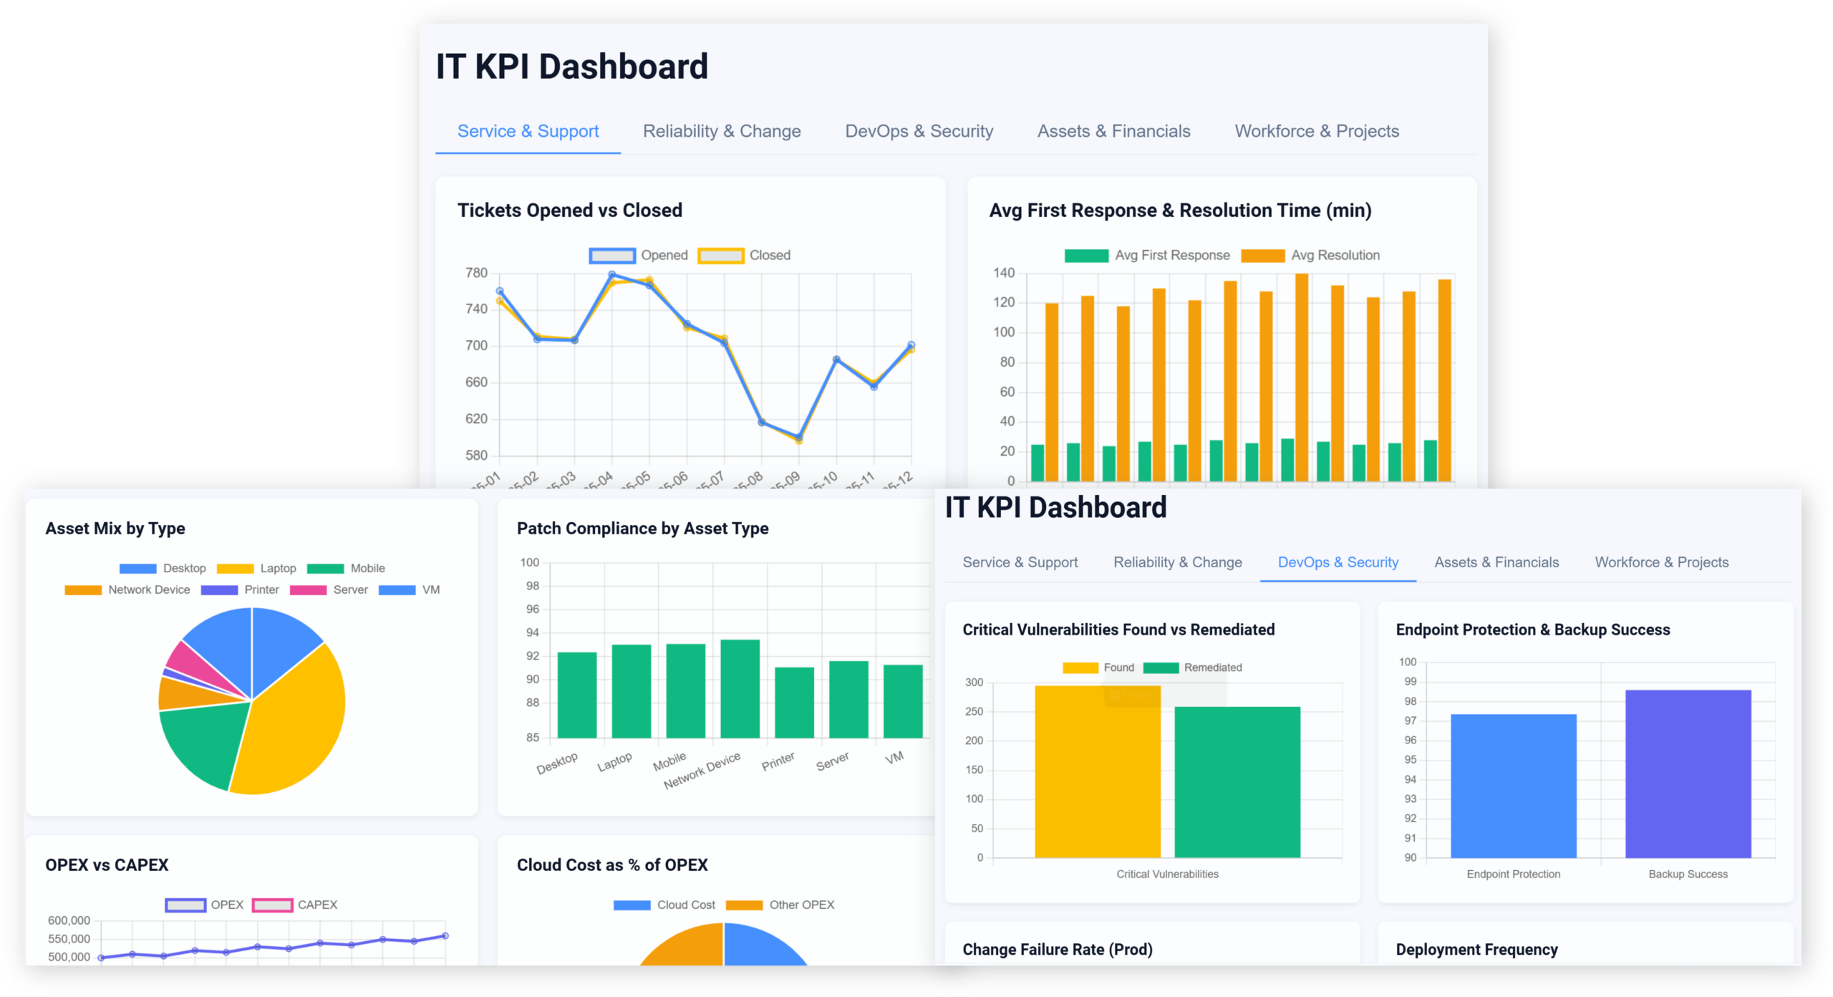Select DevOps & Security tab in lower-right dashboard

pyautogui.click(x=1338, y=562)
